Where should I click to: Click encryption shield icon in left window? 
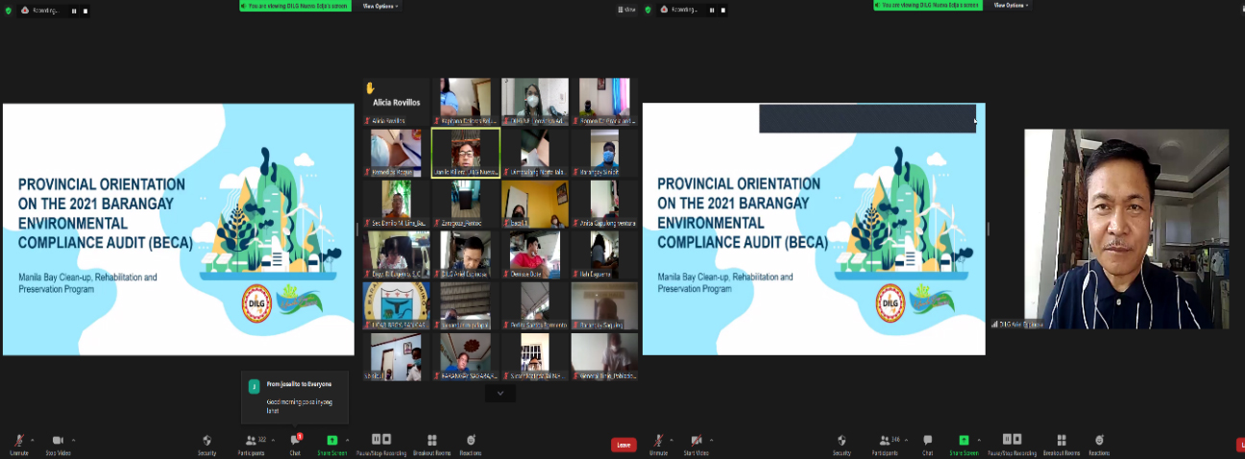click(x=9, y=11)
